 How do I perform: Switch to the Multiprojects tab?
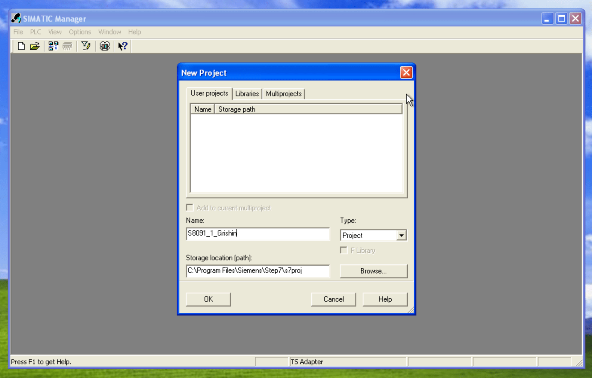click(284, 94)
